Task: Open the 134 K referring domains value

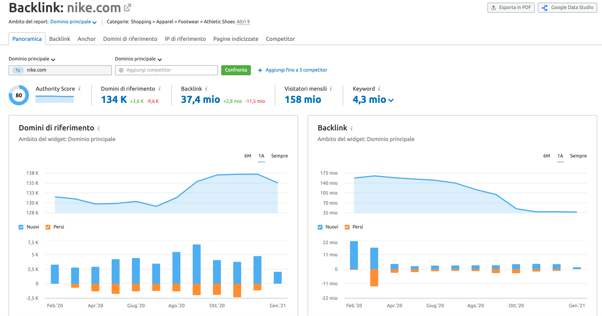Action: click(114, 100)
